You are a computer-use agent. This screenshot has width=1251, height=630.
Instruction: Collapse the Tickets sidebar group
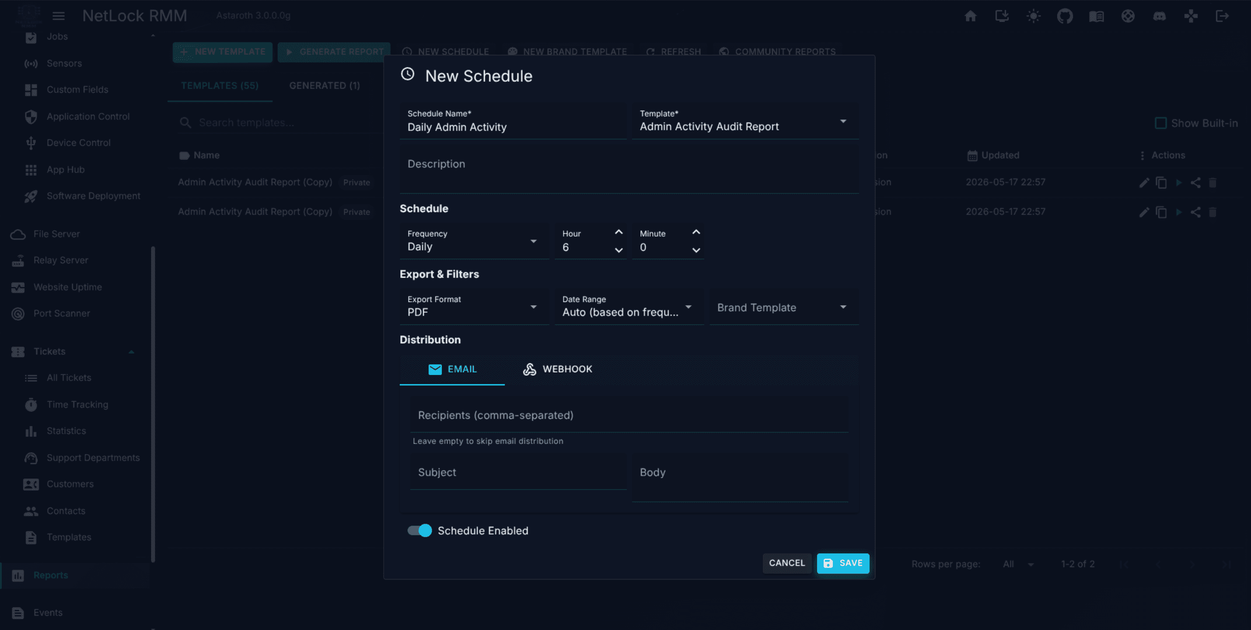click(131, 351)
